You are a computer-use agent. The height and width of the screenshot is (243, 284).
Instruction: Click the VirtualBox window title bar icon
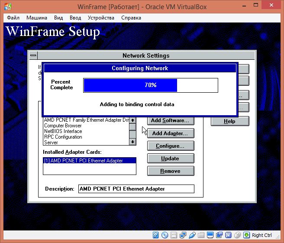click(x=8, y=6)
